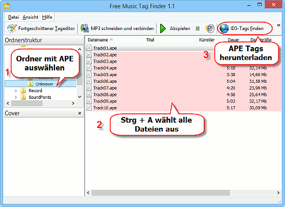Click the Unknown folder icon

pyautogui.click(x=31, y=84)
